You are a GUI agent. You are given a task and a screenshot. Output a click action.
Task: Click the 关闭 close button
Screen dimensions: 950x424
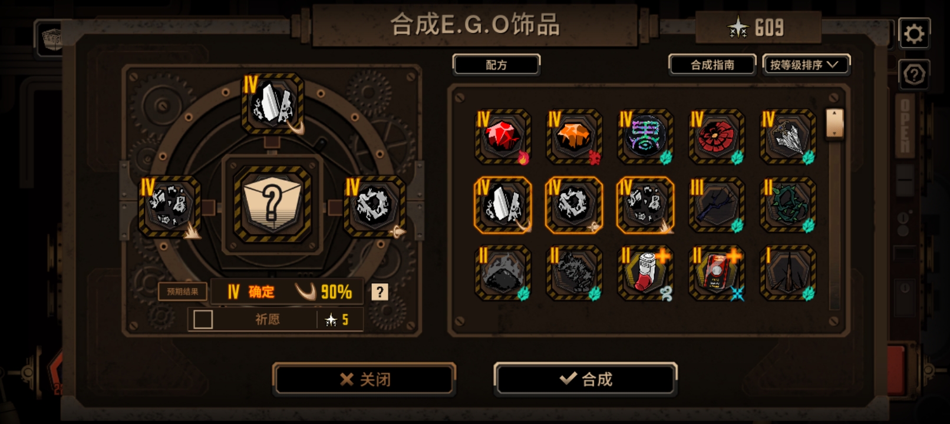click(364, 379)
